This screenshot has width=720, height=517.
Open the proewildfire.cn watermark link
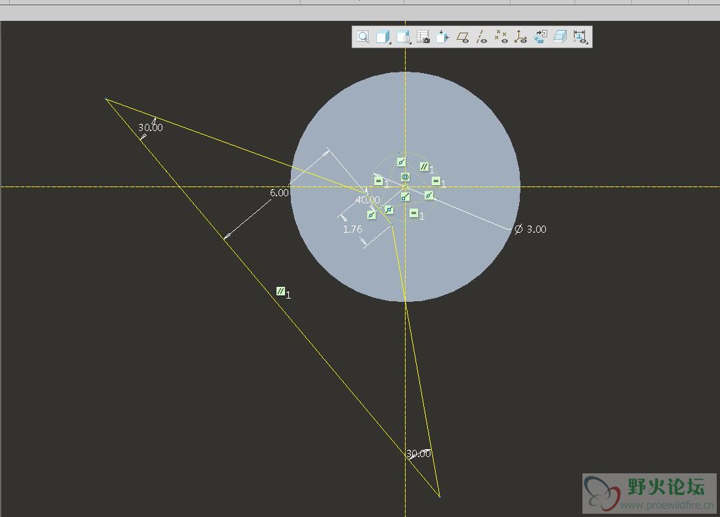pyautogui.click(x=667, y=505)
